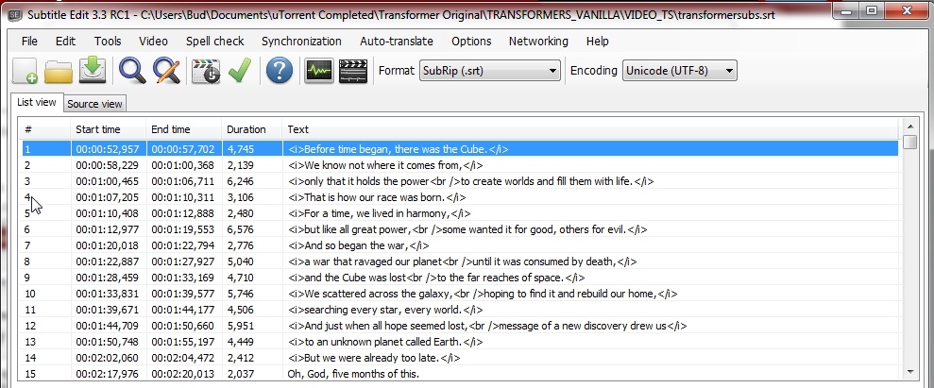Click the End time column header
Image resolution: width=934 pixels, height=388 pixels.
[x=183, y=129]
